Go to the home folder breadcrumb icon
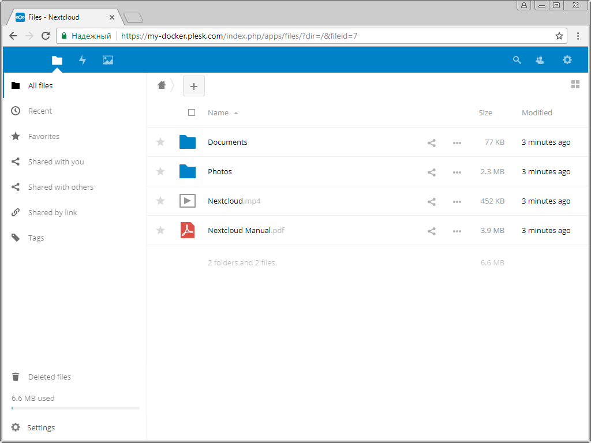The width and height of the screenshot is (591, 443). tap(162, 85)
